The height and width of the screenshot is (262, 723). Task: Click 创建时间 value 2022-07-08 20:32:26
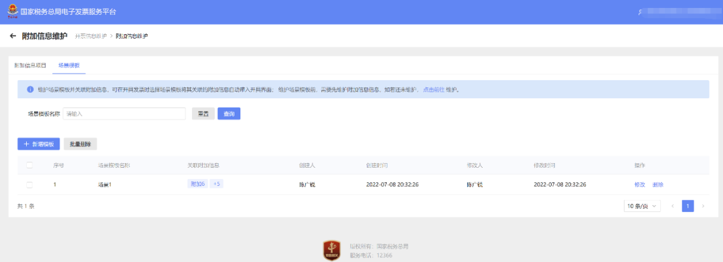pyautogui.click(x=392, y=184)
